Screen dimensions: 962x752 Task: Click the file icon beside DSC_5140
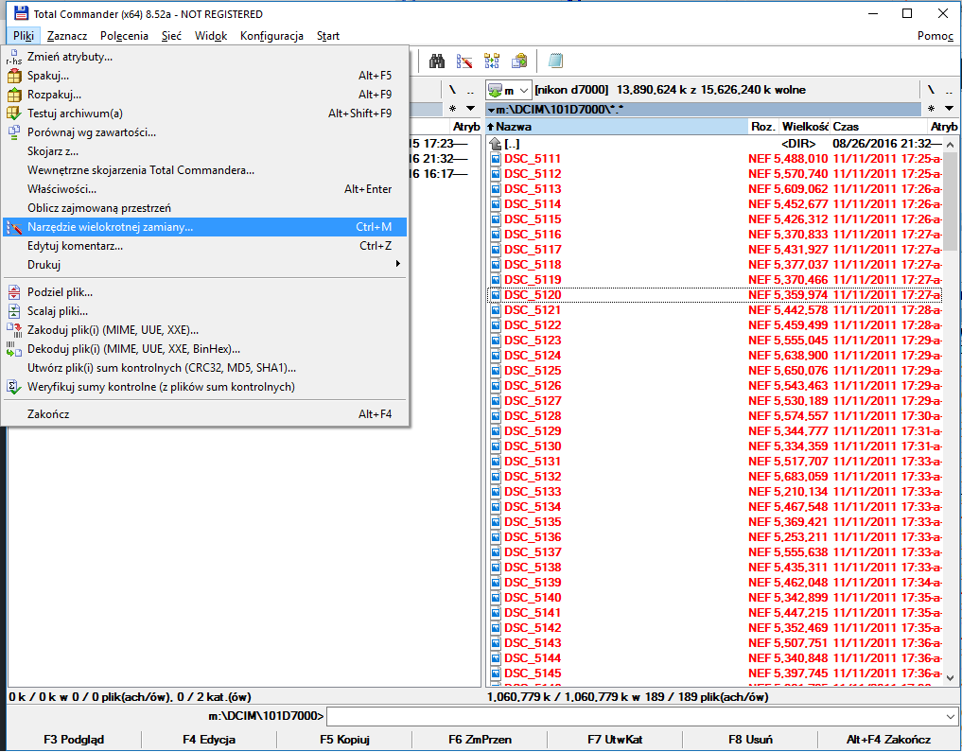click(x=496, y=598)
